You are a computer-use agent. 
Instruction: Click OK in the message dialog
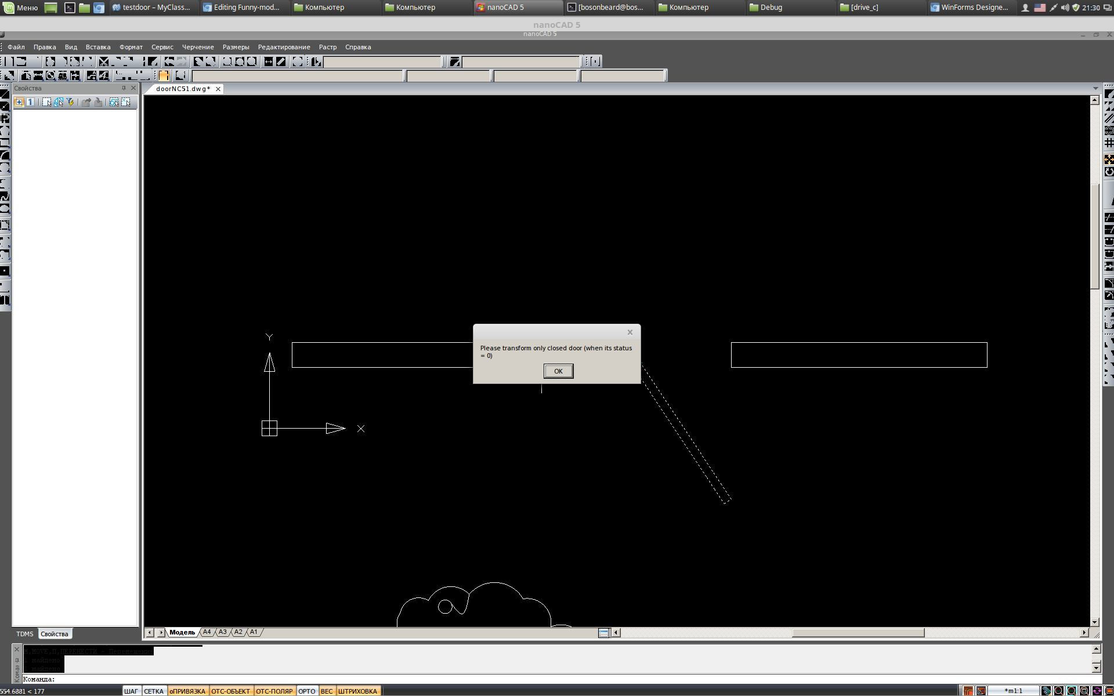coord(558,371)
